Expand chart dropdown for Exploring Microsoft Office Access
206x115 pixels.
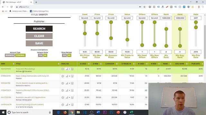coord(70,90)
